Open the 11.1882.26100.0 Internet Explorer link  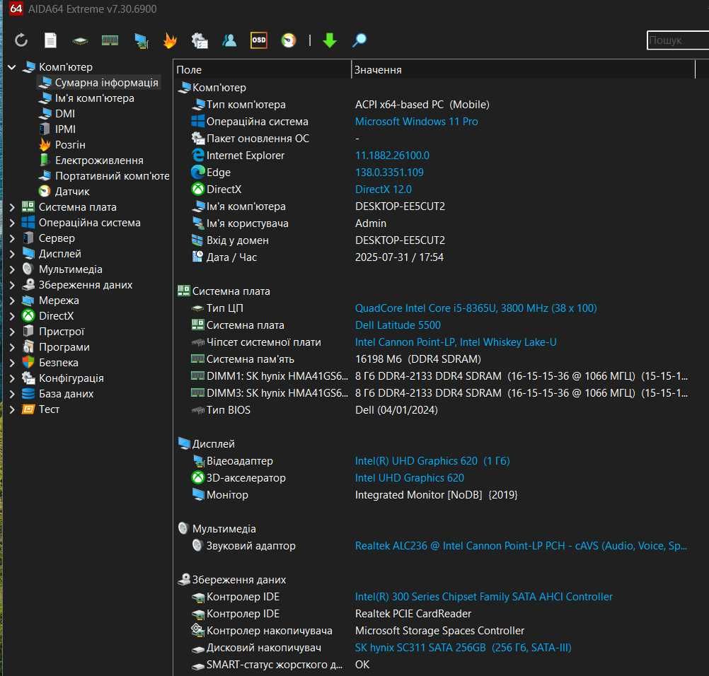[392, 156]
